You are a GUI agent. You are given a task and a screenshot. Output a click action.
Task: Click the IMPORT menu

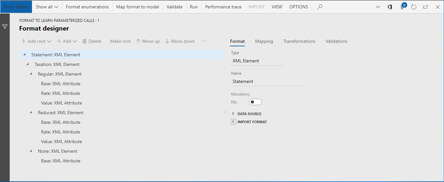coord(257,7)
